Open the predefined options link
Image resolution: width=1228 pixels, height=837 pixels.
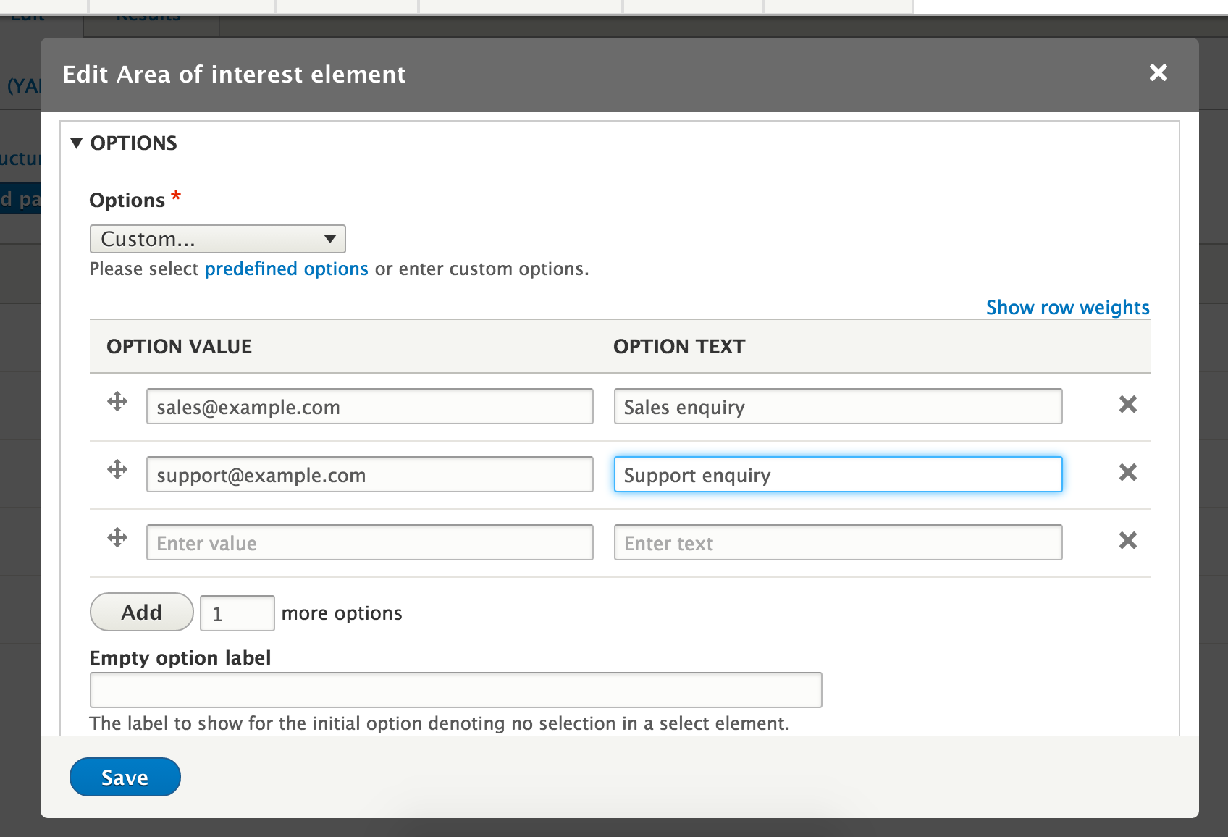(x=287, y=269)
